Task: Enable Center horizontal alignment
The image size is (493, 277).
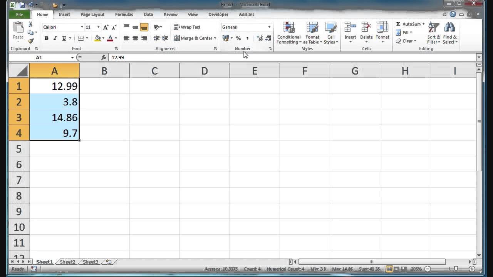Action: click(x=135, y=38)
